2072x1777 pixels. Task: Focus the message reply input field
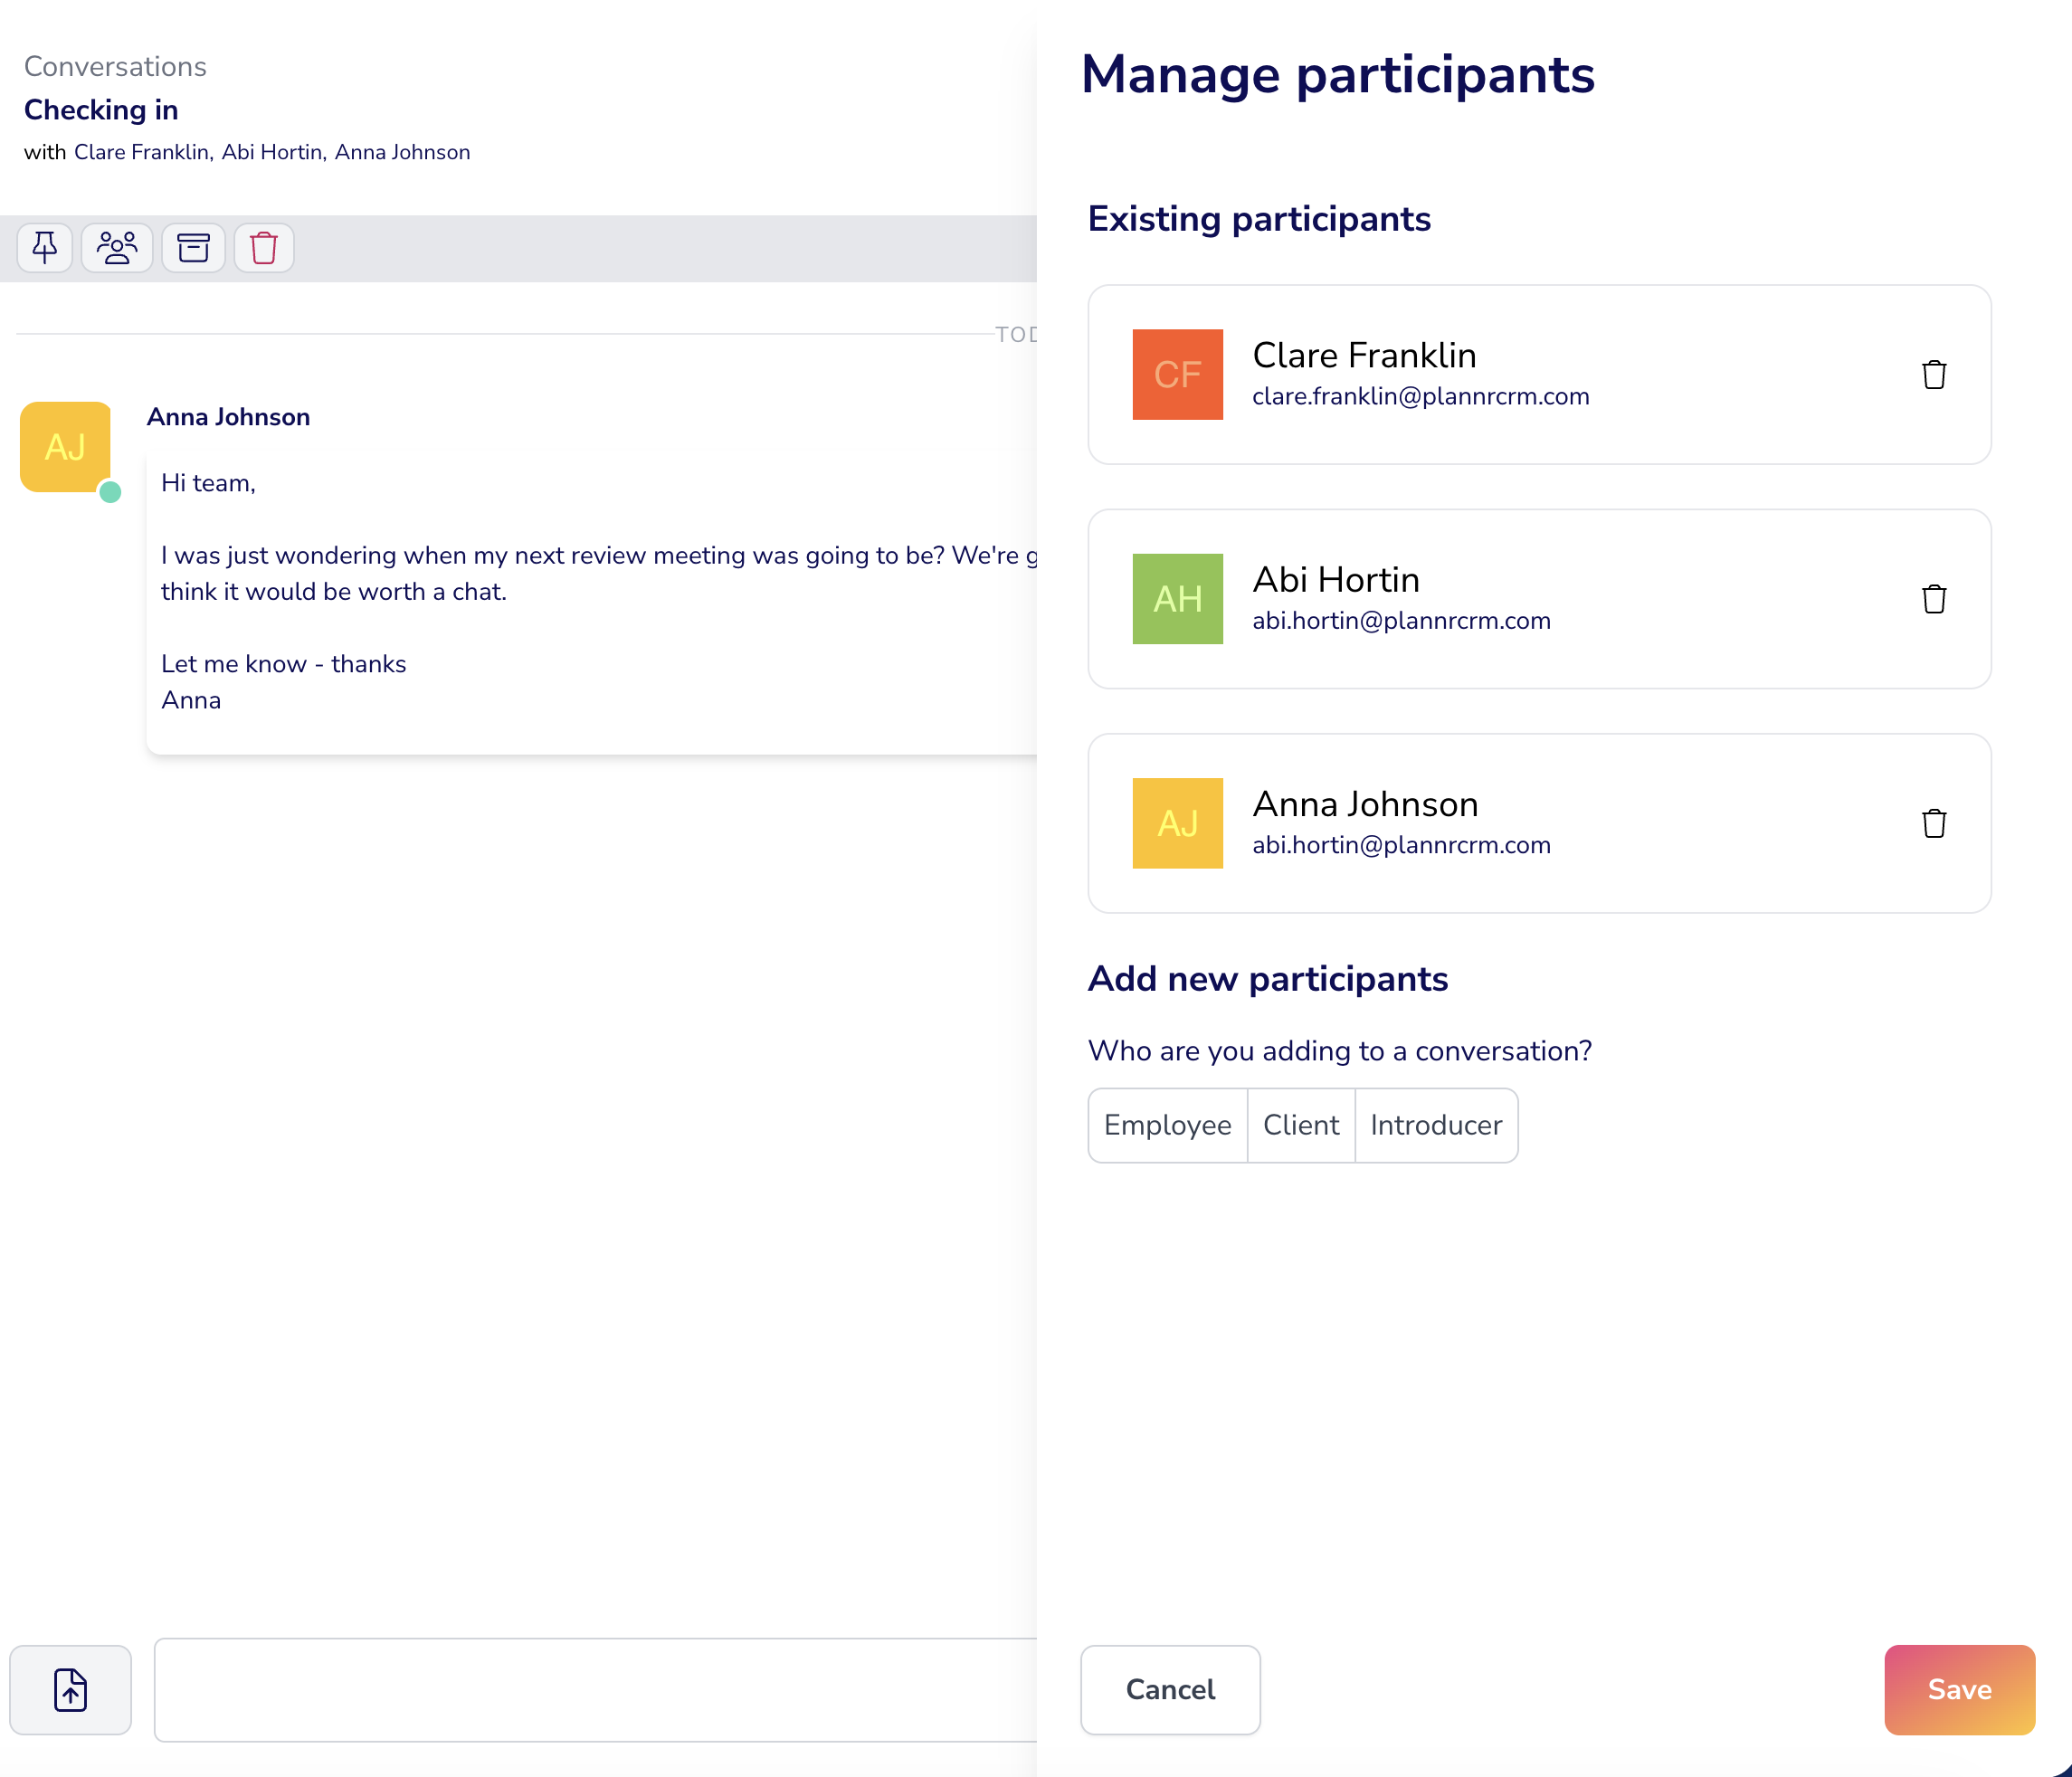tap(596, 1690)
